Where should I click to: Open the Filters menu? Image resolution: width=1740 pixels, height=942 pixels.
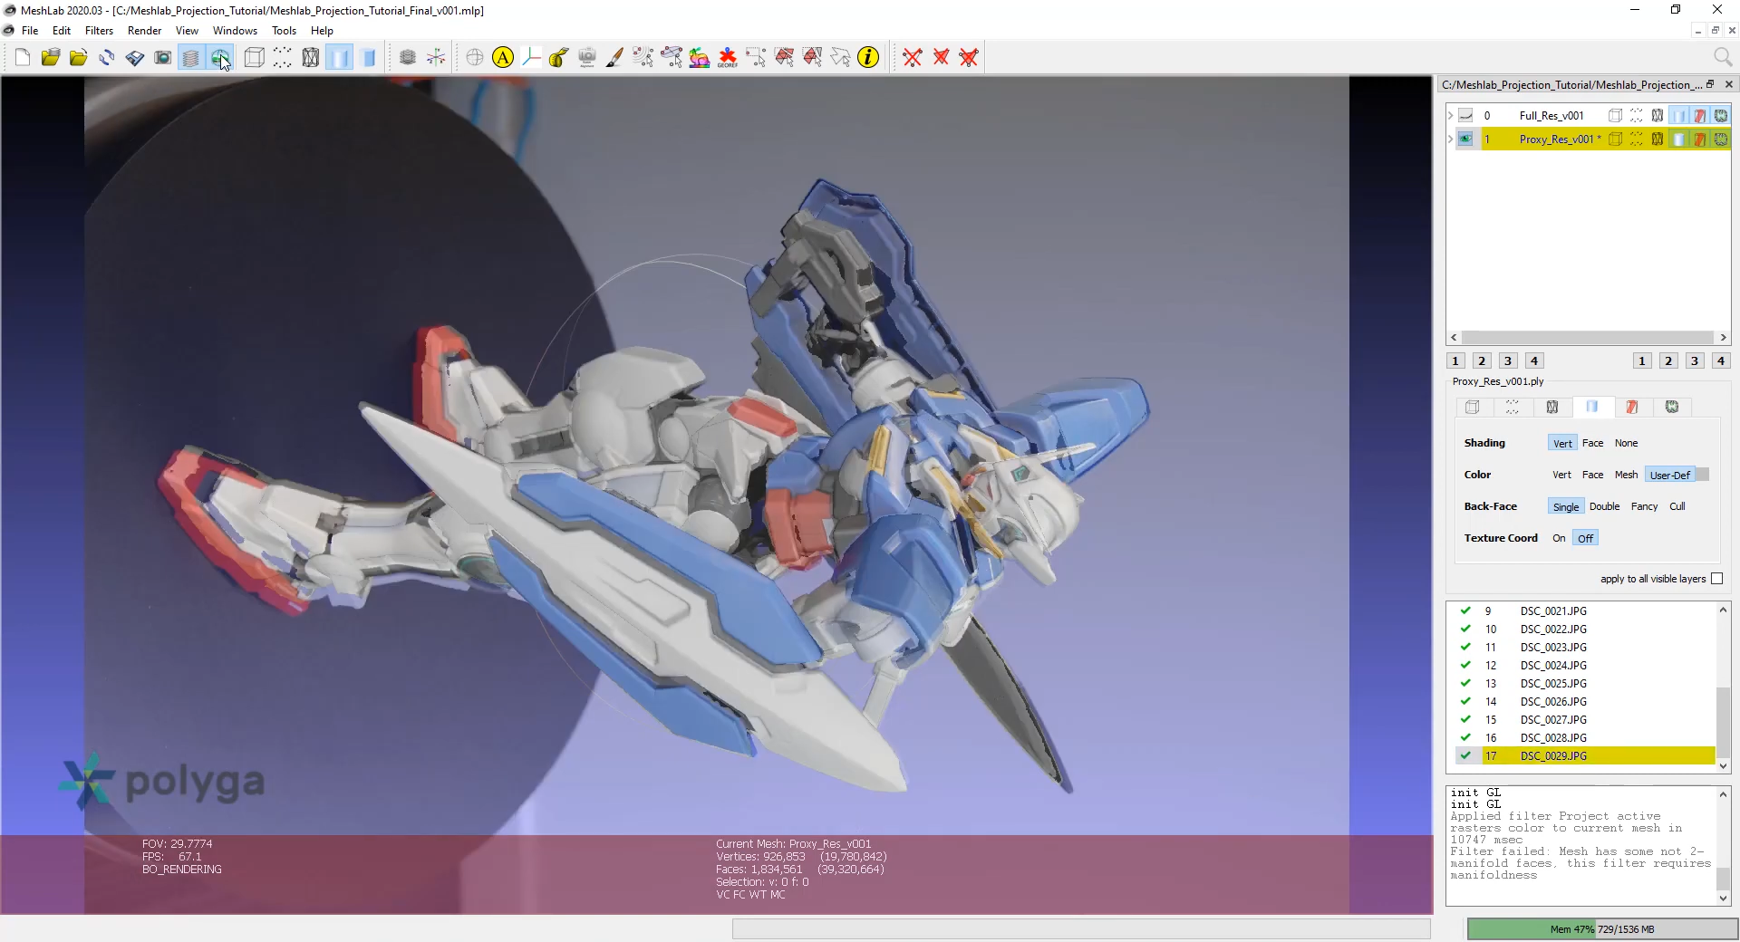coord(99,30)
